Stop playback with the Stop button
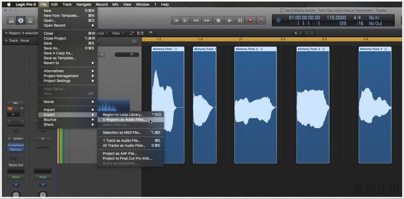 coord(219,20)
